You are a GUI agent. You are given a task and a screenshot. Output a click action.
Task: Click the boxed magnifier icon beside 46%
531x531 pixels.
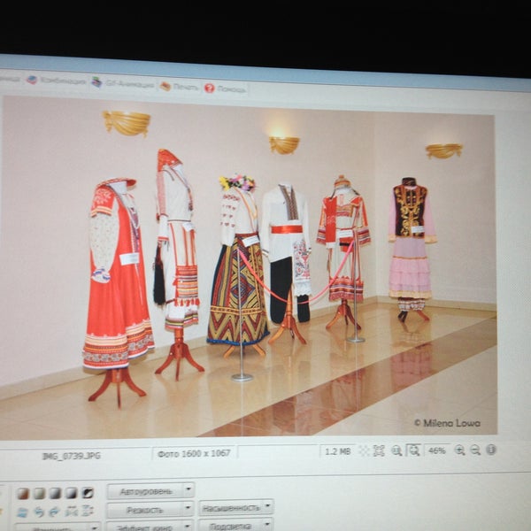coord(413,450)
